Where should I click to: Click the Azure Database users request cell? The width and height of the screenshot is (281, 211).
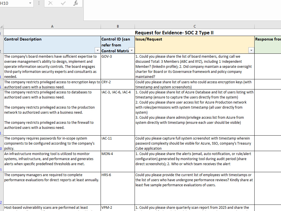point(195,113)
